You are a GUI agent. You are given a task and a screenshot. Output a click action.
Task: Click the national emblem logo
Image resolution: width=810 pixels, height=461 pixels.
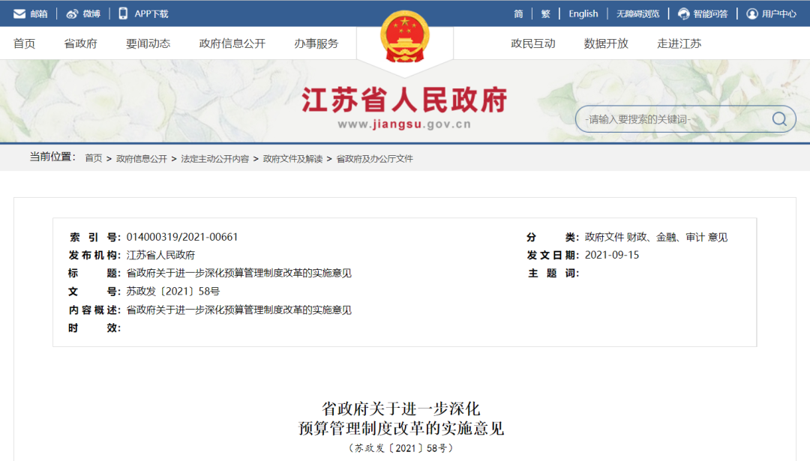pos(405,37)
